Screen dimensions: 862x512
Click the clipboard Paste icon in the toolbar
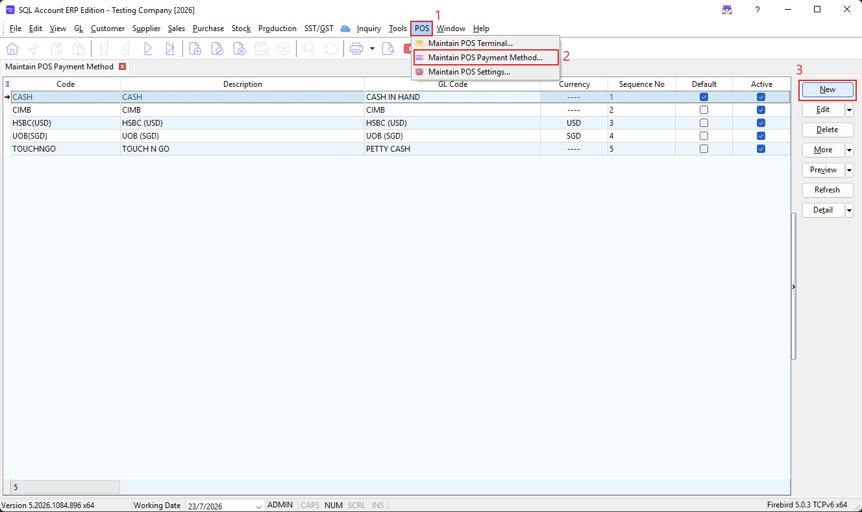79,49
